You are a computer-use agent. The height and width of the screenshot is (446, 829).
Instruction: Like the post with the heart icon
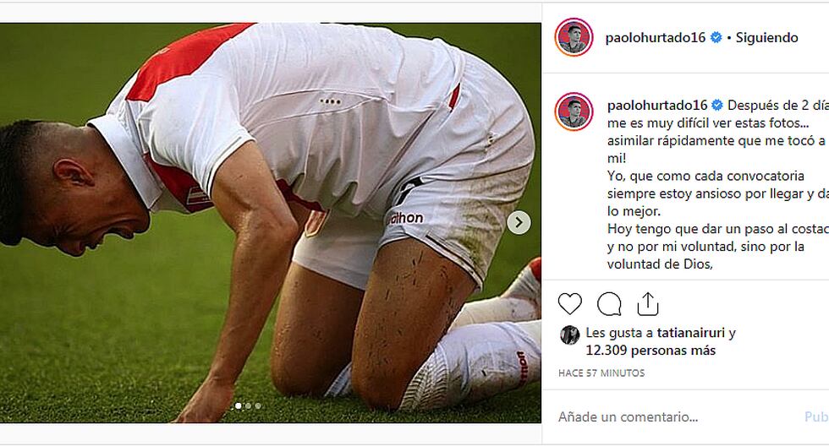570,304
